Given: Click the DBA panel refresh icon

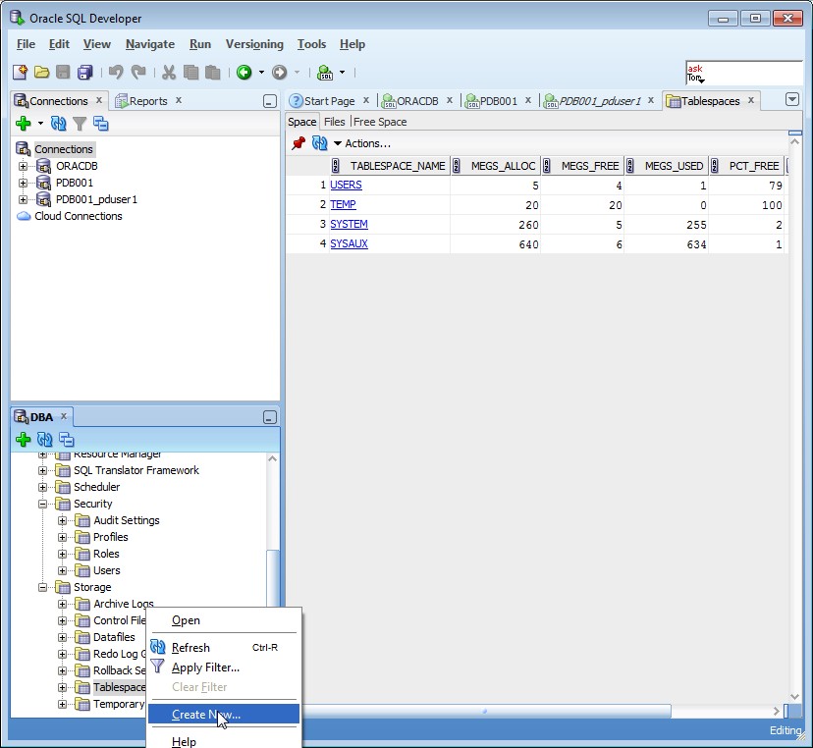Looking at the screenshot, I should [44, 440].
